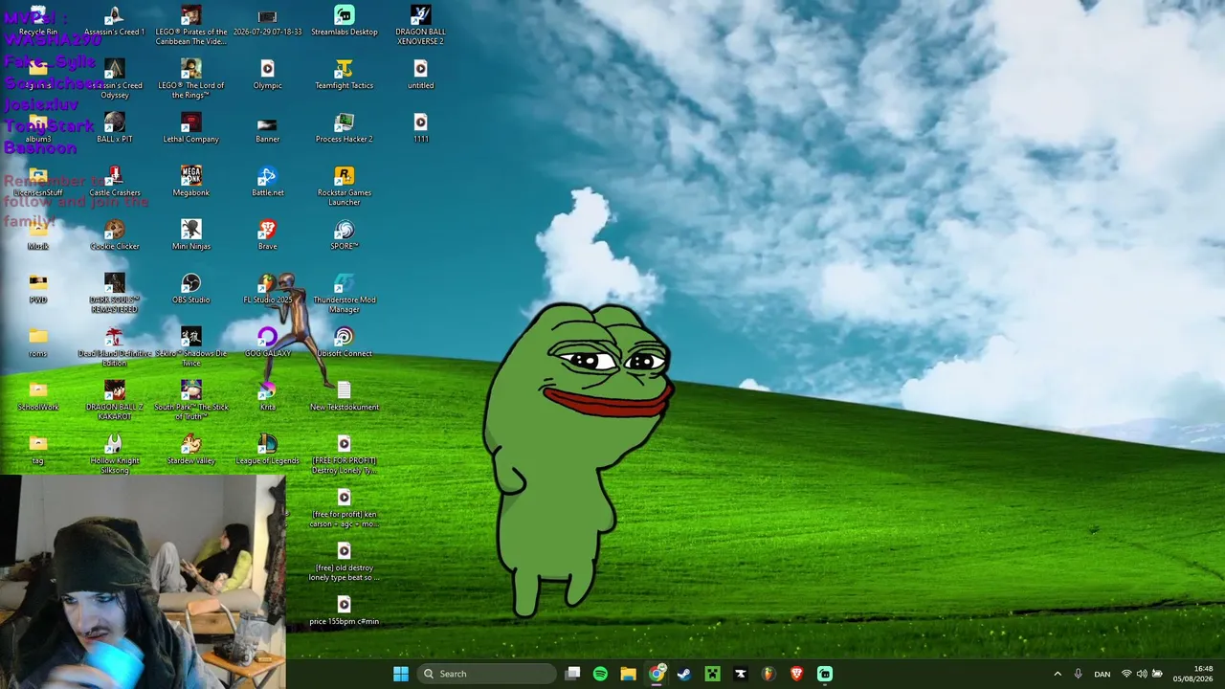Select the Banner image file
This screenshot has width=1225, height=689.
pyautogui.click(x=267, y=129)
